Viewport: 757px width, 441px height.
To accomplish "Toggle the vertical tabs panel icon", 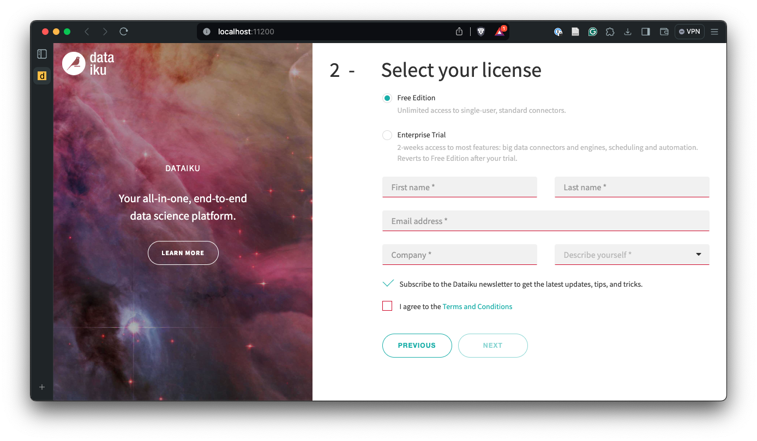I will point(42,54).
